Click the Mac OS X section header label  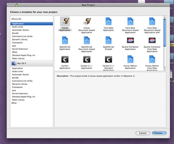22,63
